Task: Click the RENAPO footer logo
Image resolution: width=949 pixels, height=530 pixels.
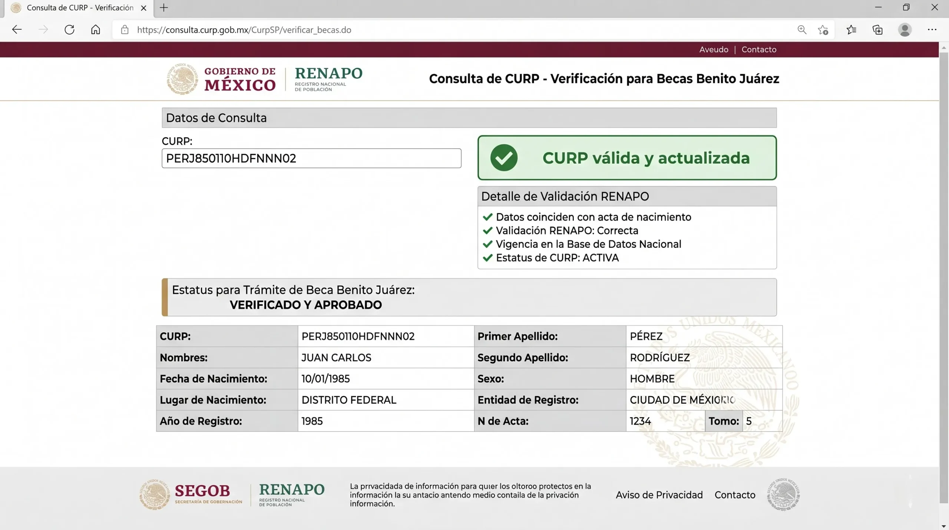Action: [291, 494]
